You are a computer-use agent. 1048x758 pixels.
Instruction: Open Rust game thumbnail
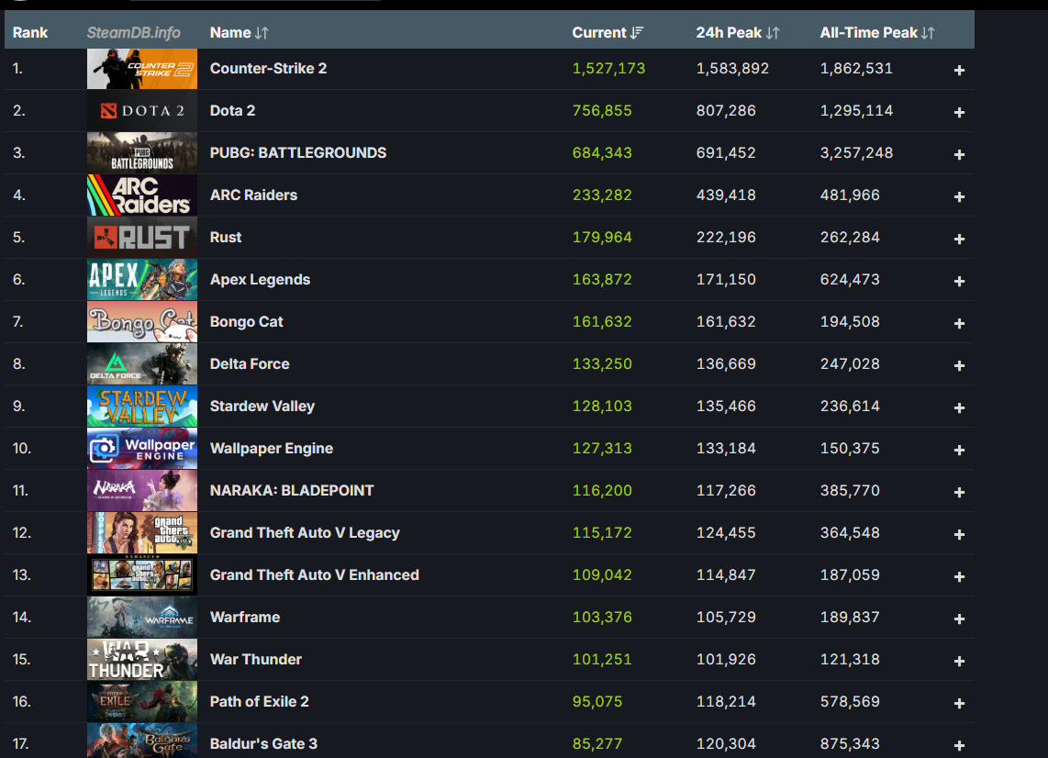(141, 238)
